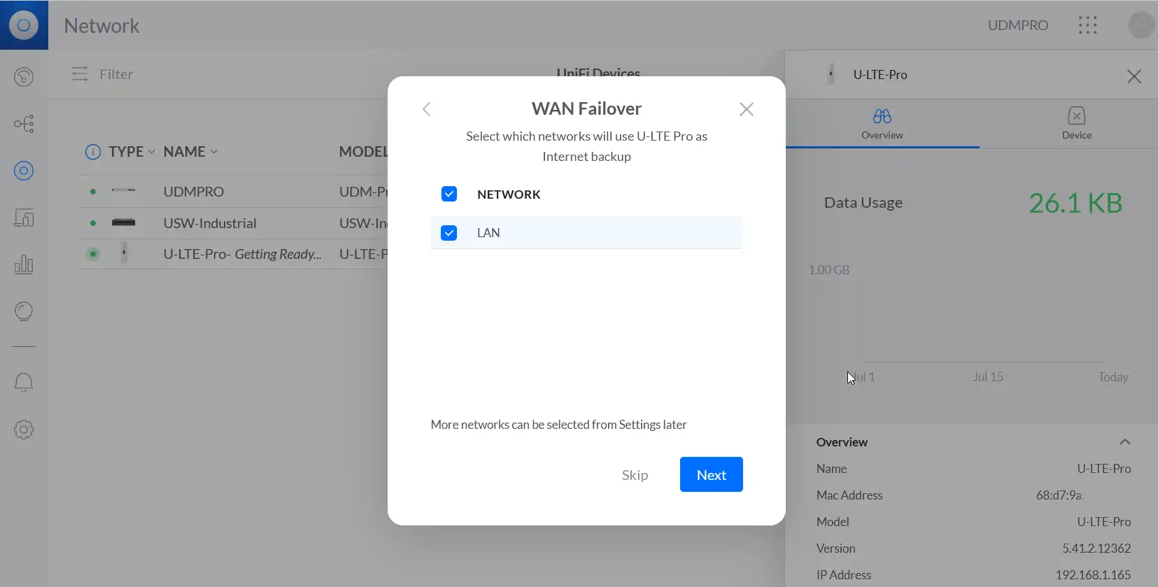
Task: Open the settings gear icon
Action: (x=24, y=430)
